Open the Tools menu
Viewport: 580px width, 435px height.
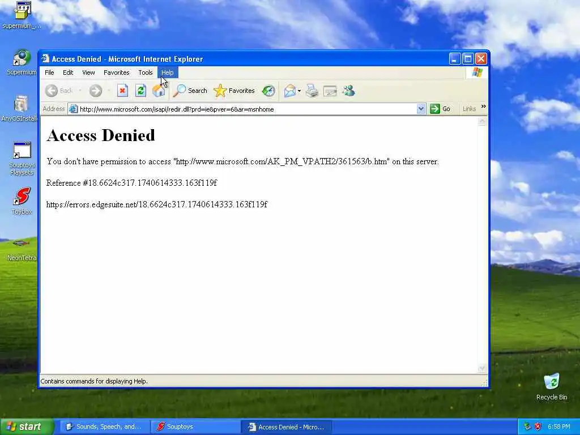(x=146, y=72)
